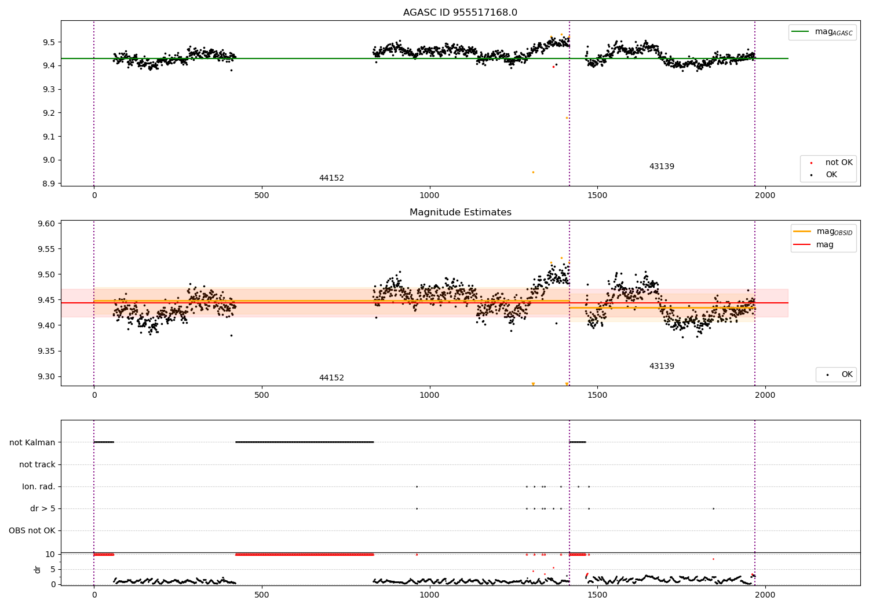The width and height of the screenshot is (869, 608).
Task: Click the 9.0 tick on top plot
Action: (x=49, y=160)
